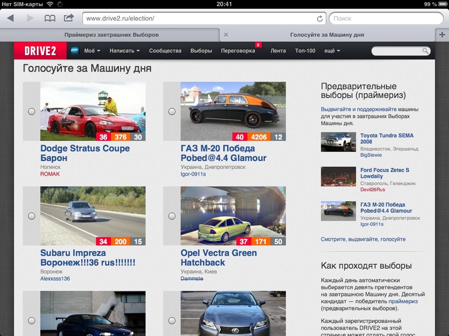Expand the ещё dropdown menu
Image resolution: width=449 pixels, height=336 pixels.
point(332,51)
